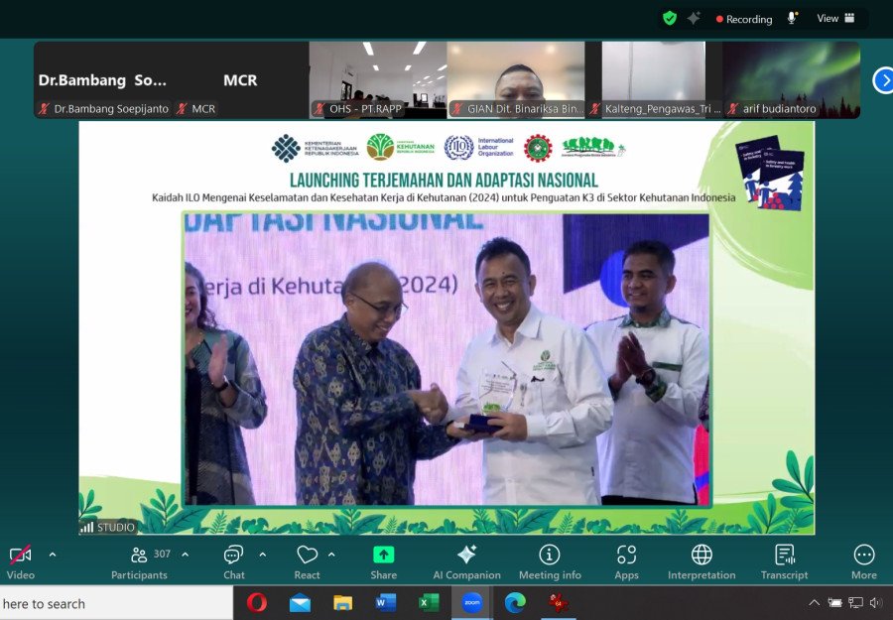The height and width of the screenshot is (620, 893).
Task: Select Kalteng_Pengawas_Tri video tile
Action: pyautogui.click(x=654, y=80)
